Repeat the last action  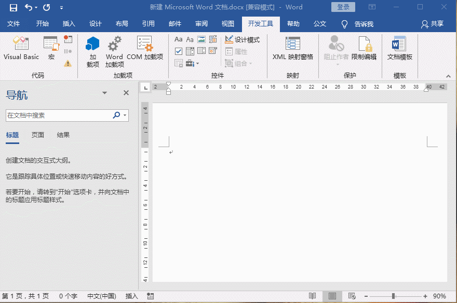(47, 8)
